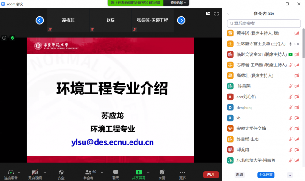
Task: Open the Chat bubble icon
Action: [115, 172]
